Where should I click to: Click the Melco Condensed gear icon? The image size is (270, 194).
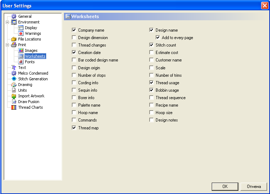pos(14,73)
